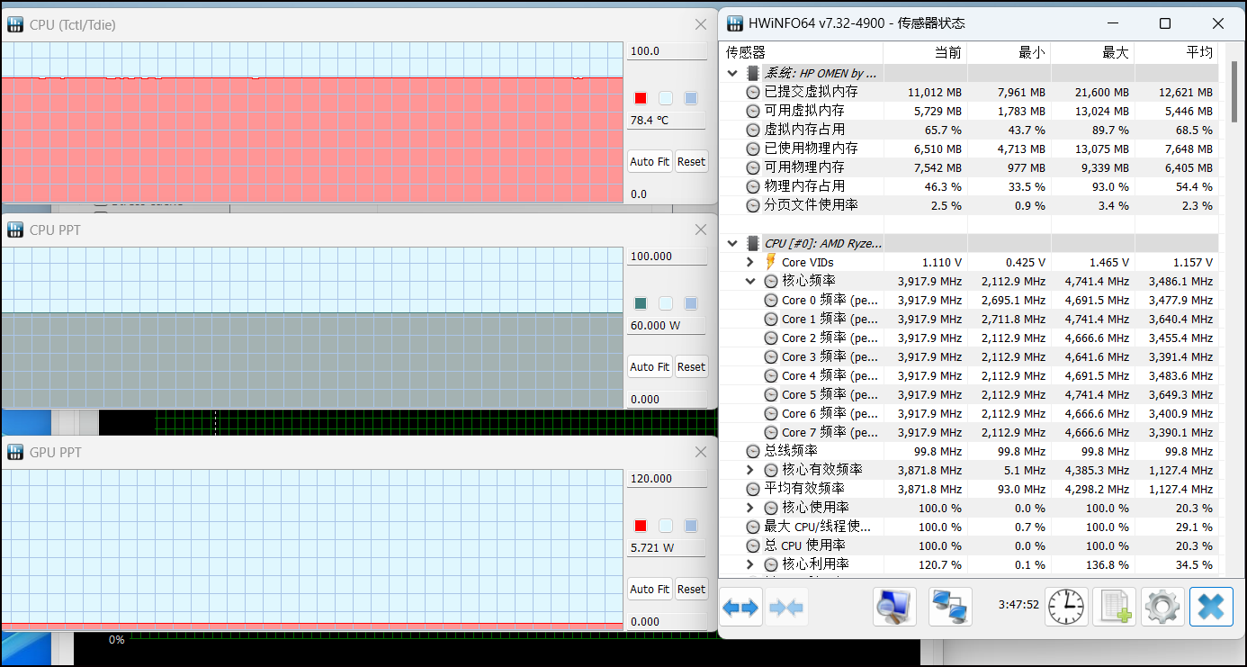The width and height of the screenshot is (1247, 667).
Task: Click the HWiNFO64 title bar icon
Action: 733,23
